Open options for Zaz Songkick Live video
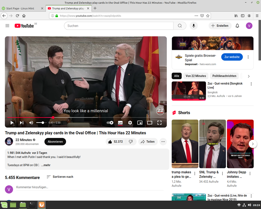261x209 pixels. [251, 84]
